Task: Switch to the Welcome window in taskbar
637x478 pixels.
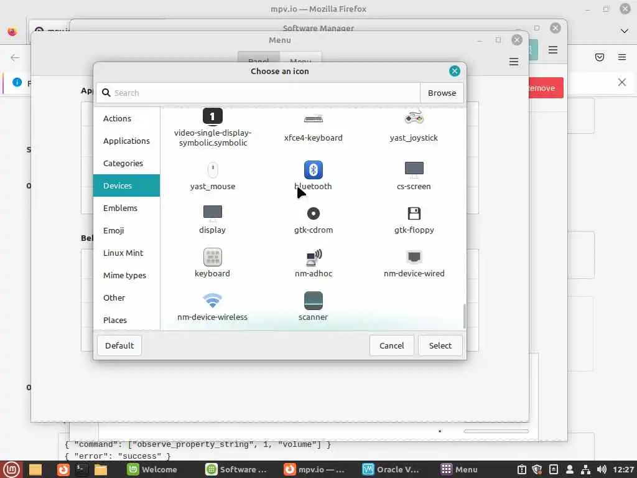Action: (152, 469)
